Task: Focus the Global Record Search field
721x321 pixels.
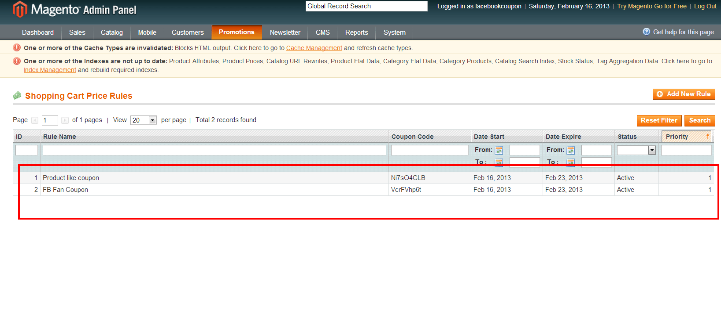Action: (366, 6)
